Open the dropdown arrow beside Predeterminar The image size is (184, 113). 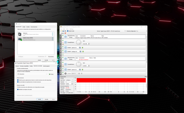coord(46,56)
